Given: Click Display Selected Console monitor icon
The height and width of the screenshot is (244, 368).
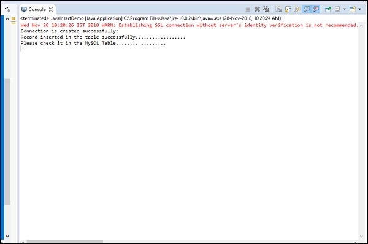Looking at the screenshot, I should (337, 9).
